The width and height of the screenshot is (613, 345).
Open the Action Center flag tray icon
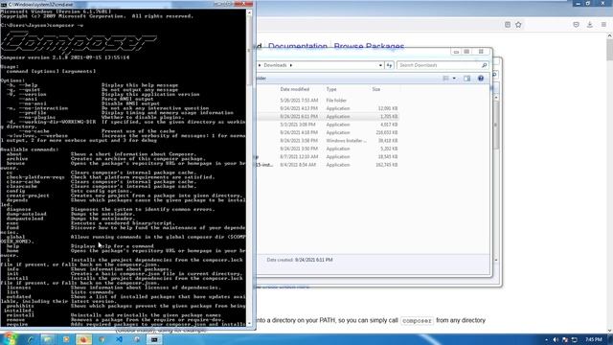pyautogui.click(x=565, y=340)
